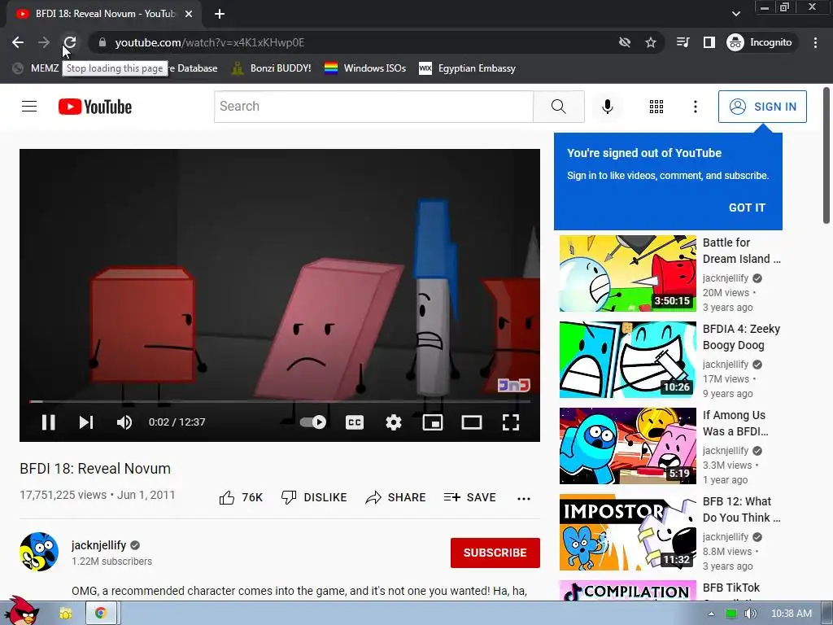This screenshot has width=833, height=625.
Task: Stop loading this page button
Action: click(x=70, y=42)
